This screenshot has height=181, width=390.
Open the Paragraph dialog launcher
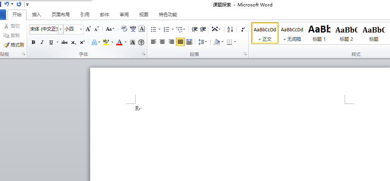[x=245, y=54]
